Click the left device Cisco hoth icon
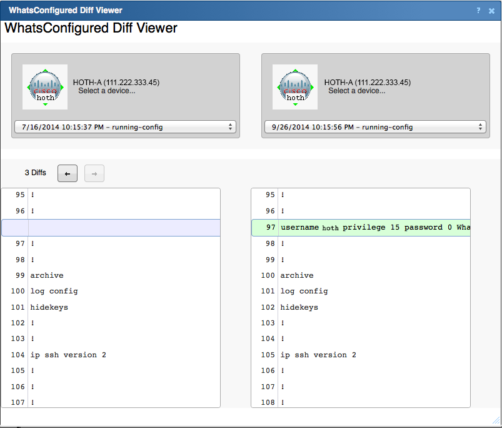 (45, 87)
